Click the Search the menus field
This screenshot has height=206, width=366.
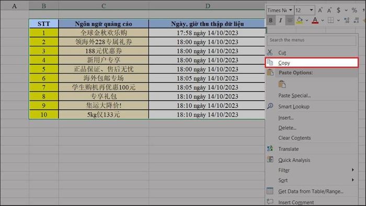click(312, 40)
